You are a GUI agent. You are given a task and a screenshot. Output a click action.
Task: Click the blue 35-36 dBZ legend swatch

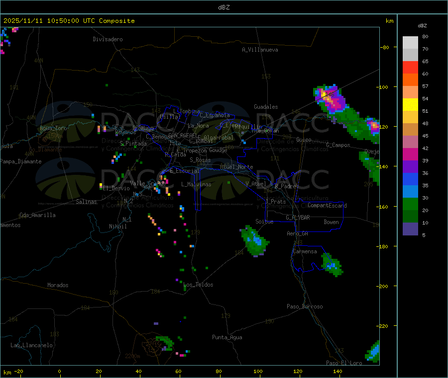[x=410, y=179]
